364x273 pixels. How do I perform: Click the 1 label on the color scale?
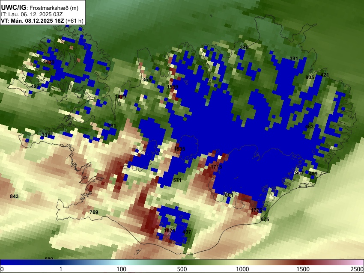(61, 269)
